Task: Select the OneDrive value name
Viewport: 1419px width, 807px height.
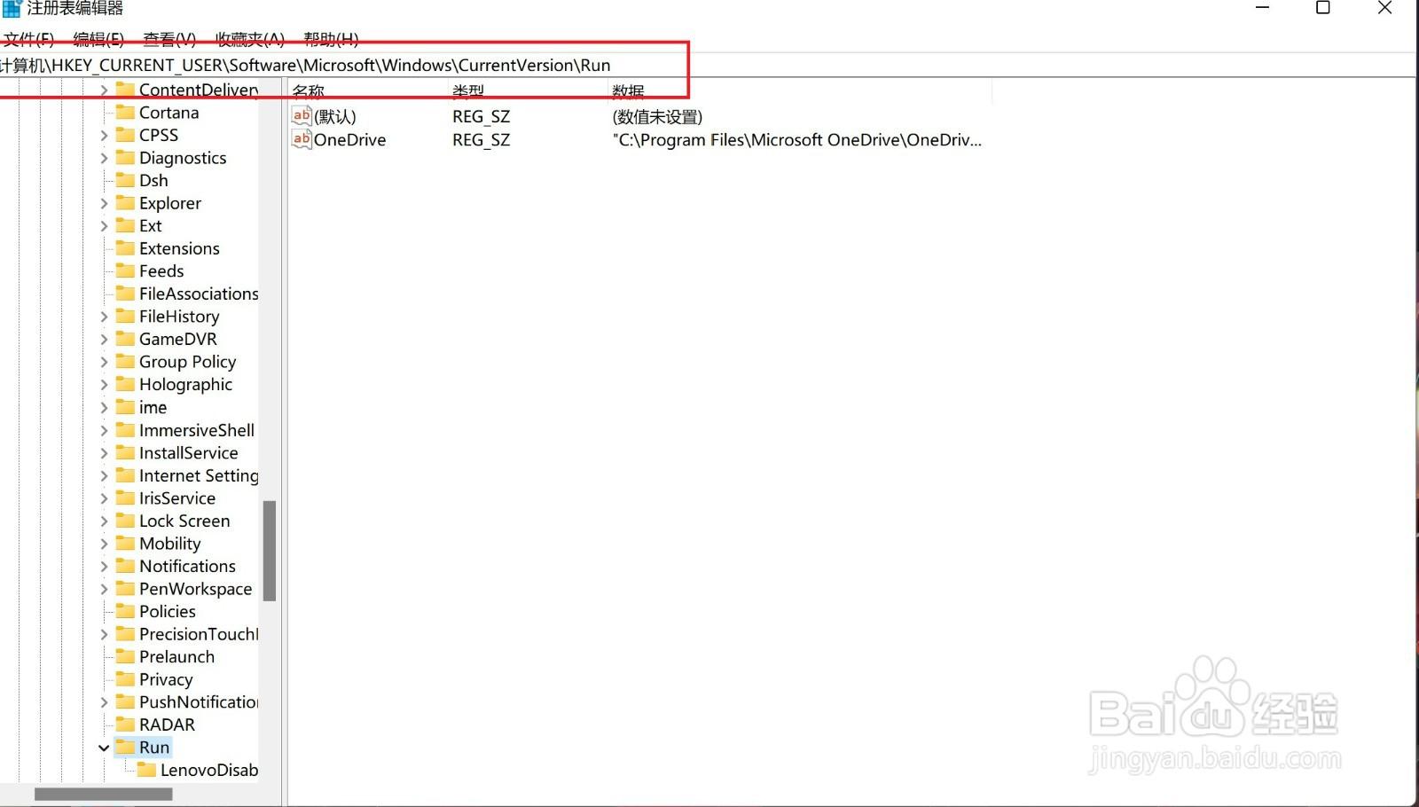Action: pyautogui.click(x=349, y=139)
